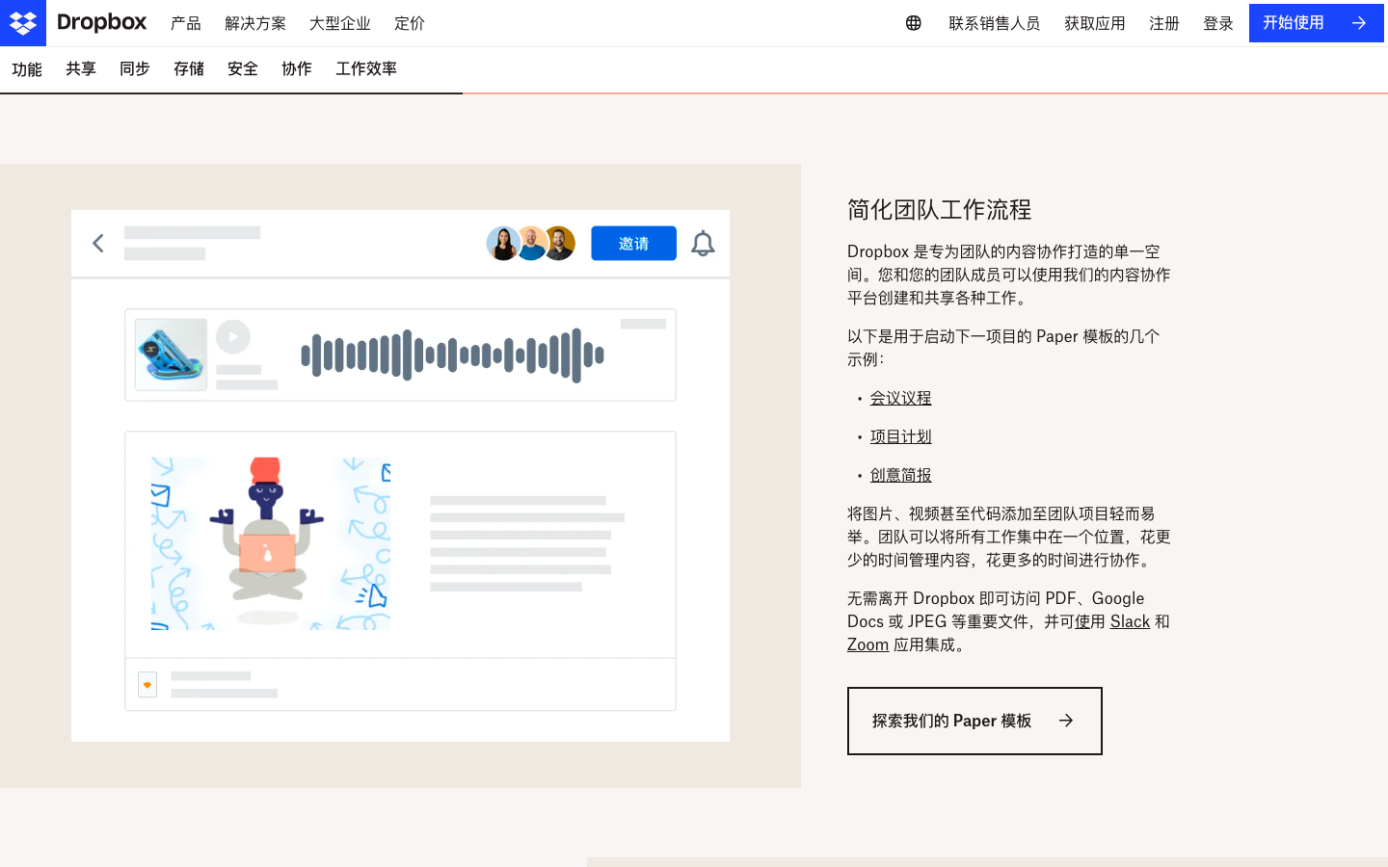Click the Slack link
1388x867 pixels.
(x=1130, y=621)
